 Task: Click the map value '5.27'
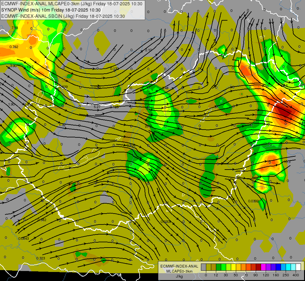tap(97, 107)
